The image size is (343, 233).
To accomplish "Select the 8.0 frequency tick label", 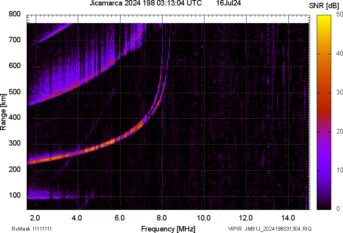I will coord(162,217).
